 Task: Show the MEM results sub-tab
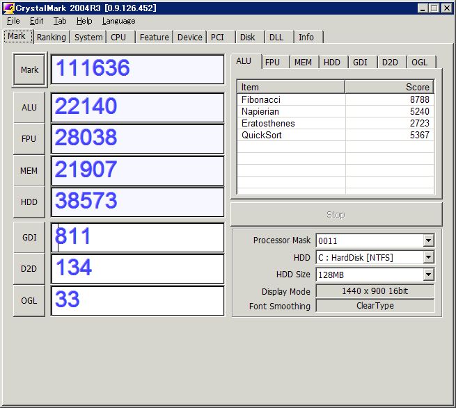click(303, 62)
